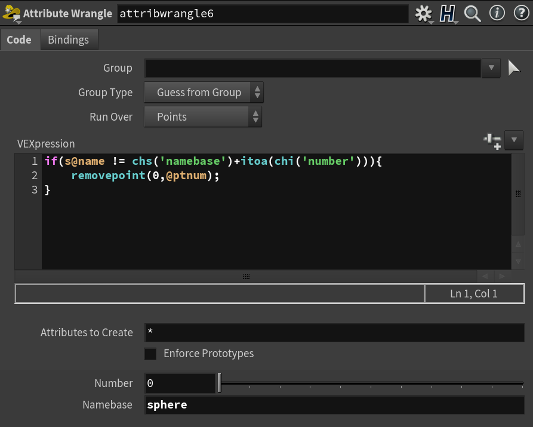This screenshot has height=427, width=533.
Task: Toggle Enforce Prototypes checkbox
Action: click(x=150, y=354)
